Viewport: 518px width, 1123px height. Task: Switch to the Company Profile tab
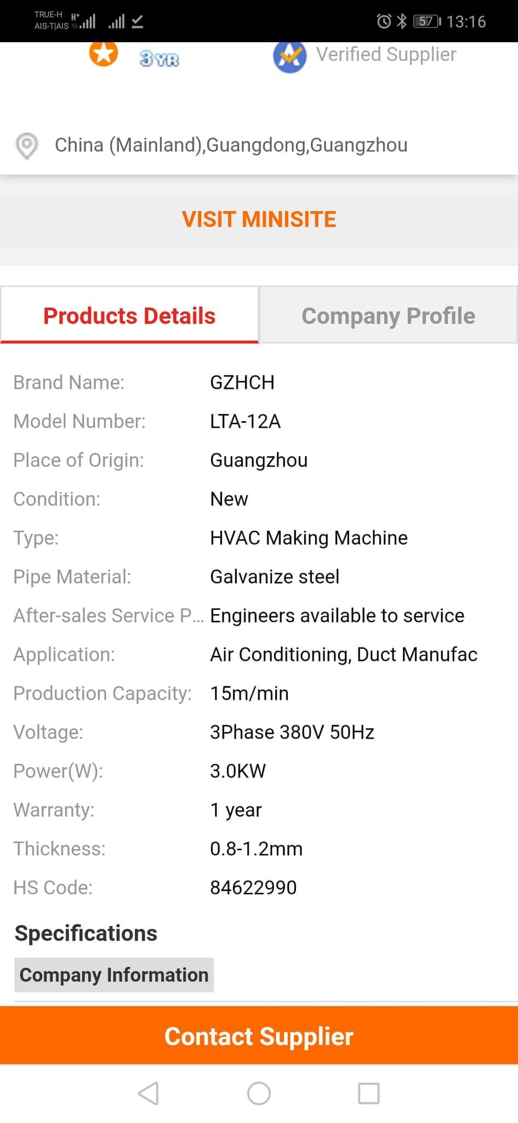[388, 316]
